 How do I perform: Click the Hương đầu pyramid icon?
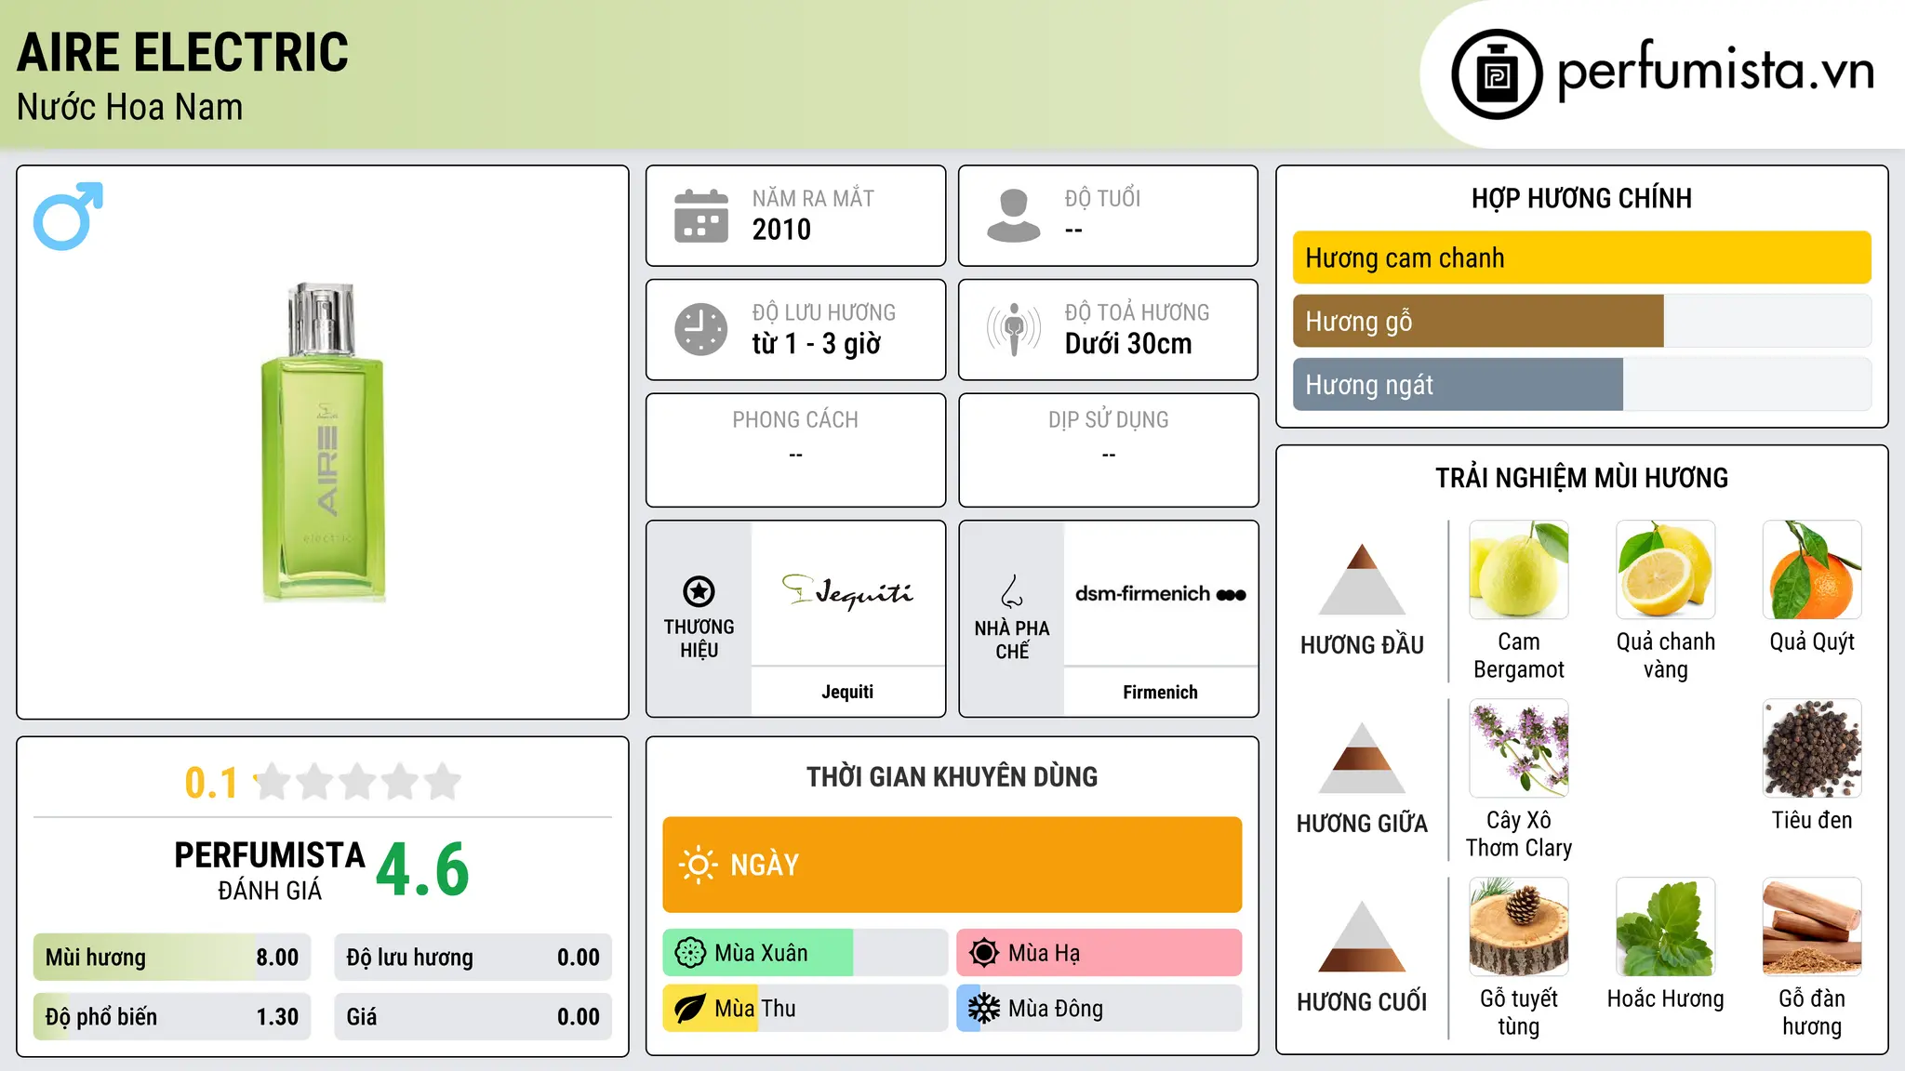point(1362,579)
